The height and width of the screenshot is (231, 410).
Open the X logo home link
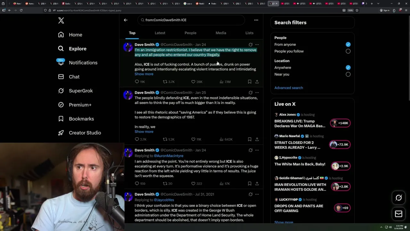[61, 21]
